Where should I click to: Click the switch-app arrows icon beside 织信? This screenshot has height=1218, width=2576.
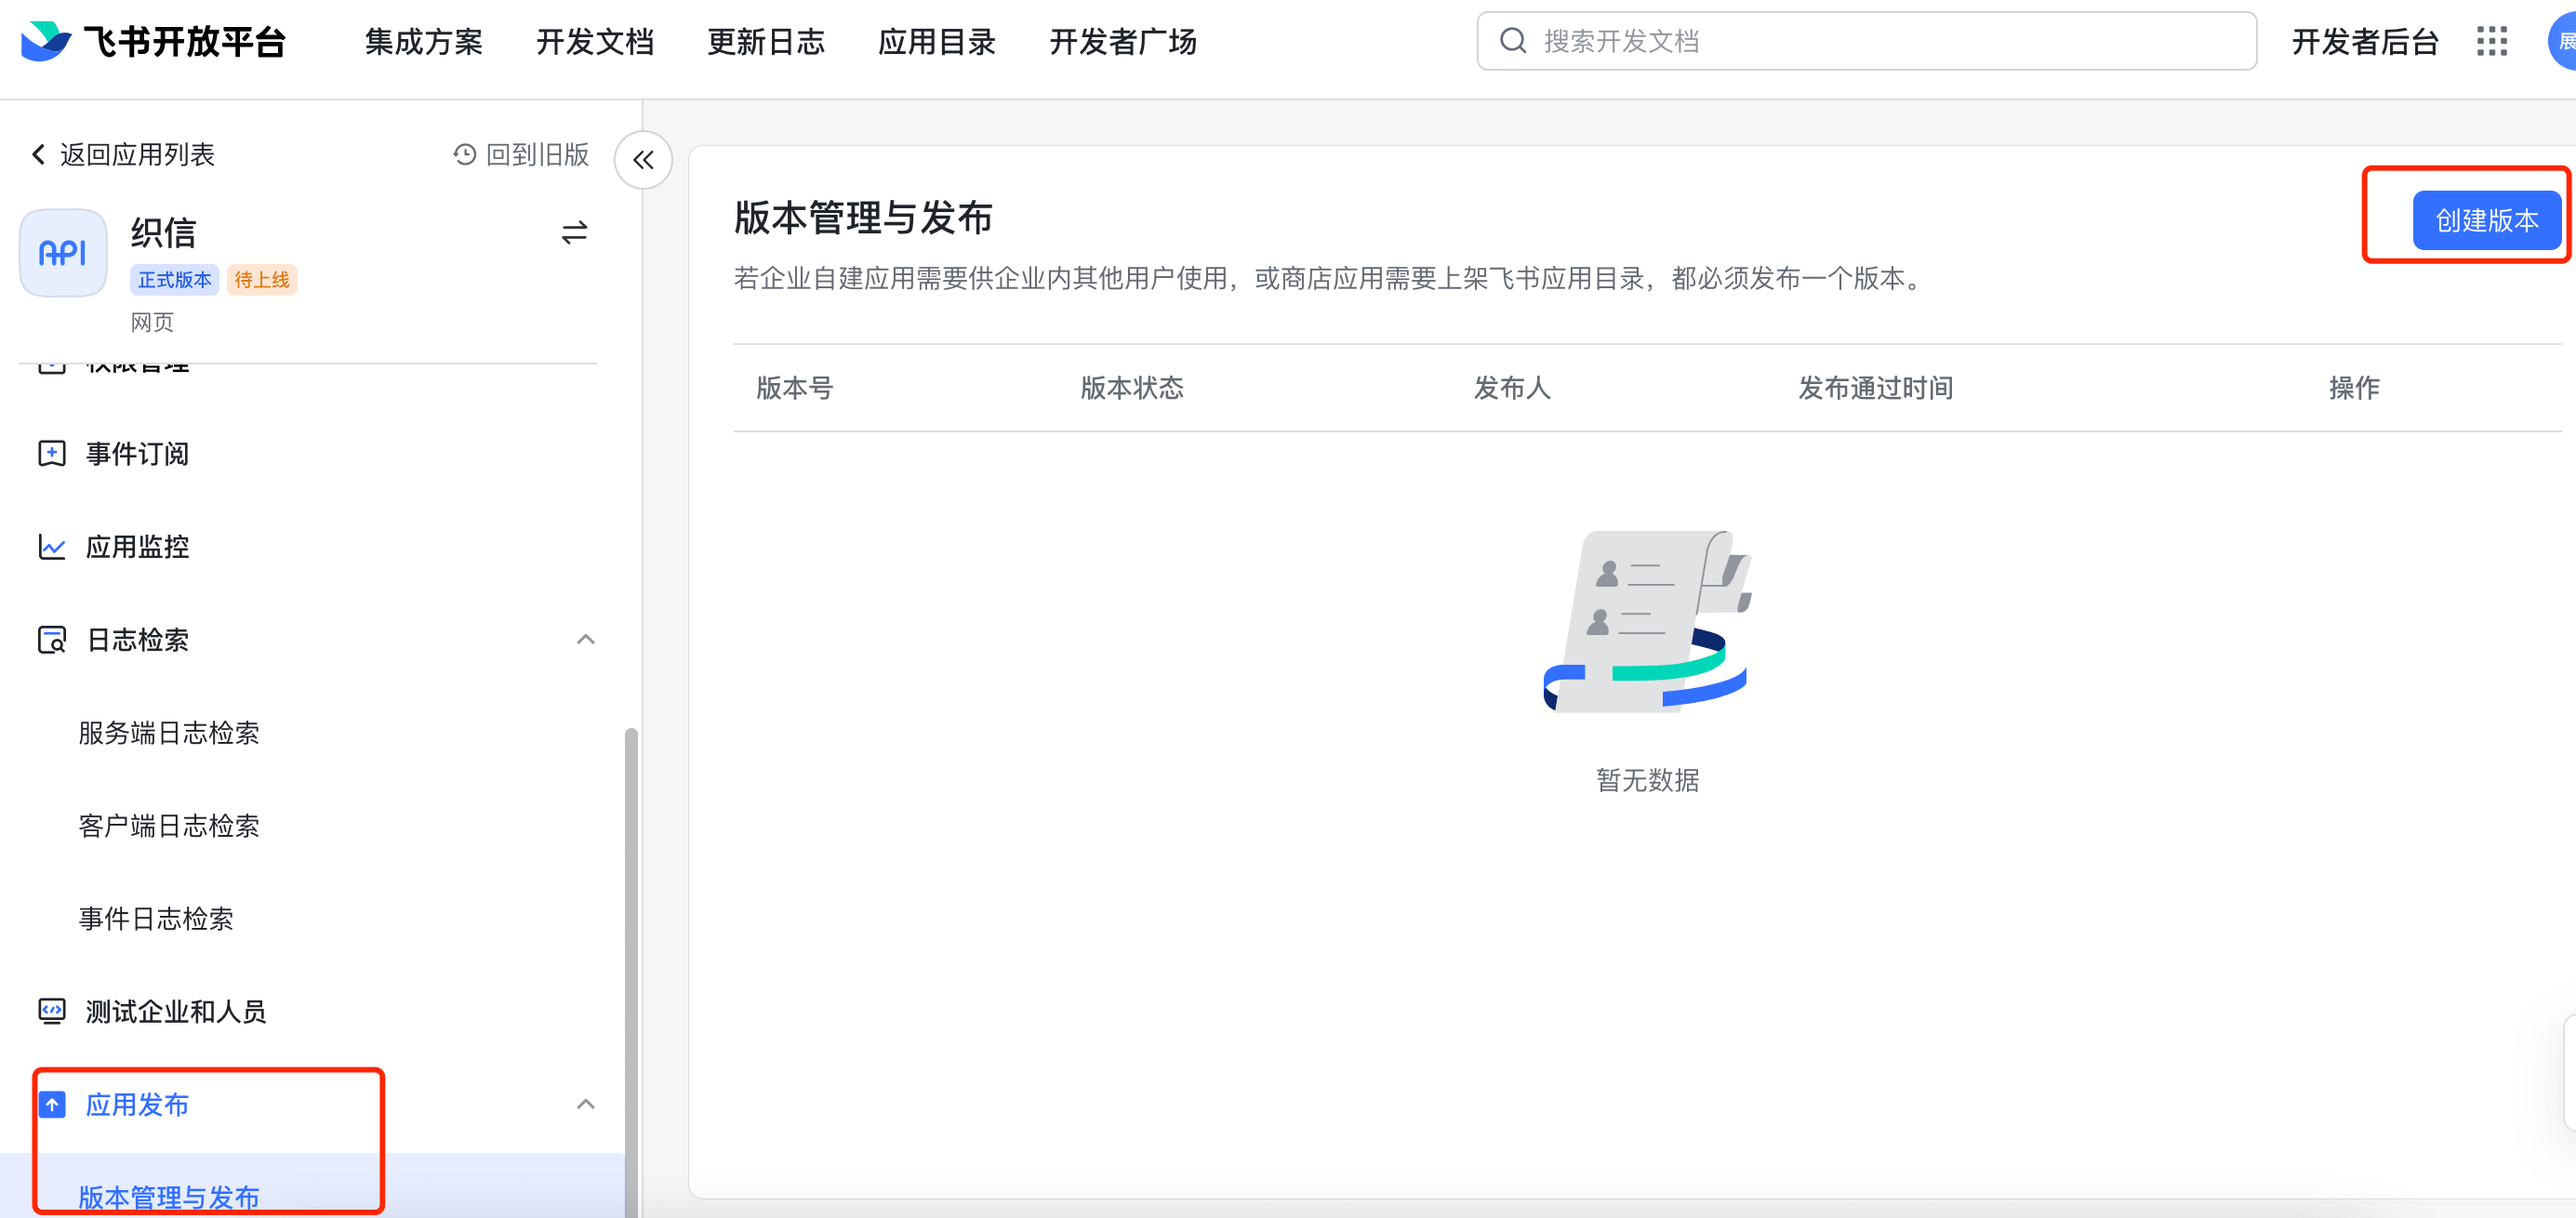[x=574, y=233]
